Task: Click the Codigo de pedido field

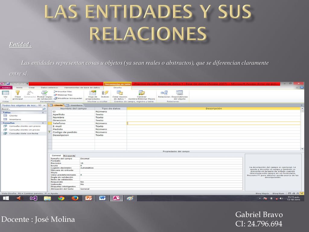Action: [x=73, y=132]
